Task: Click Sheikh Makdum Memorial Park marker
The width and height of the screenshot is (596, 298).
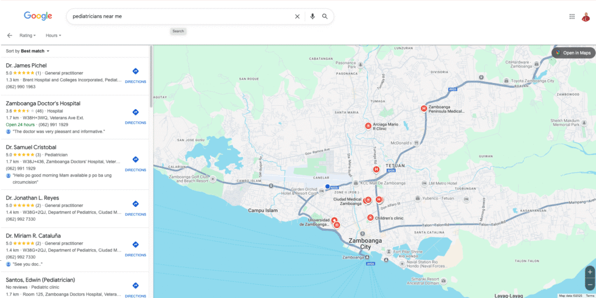Action: pyautogui.click(x=584, y=123)
